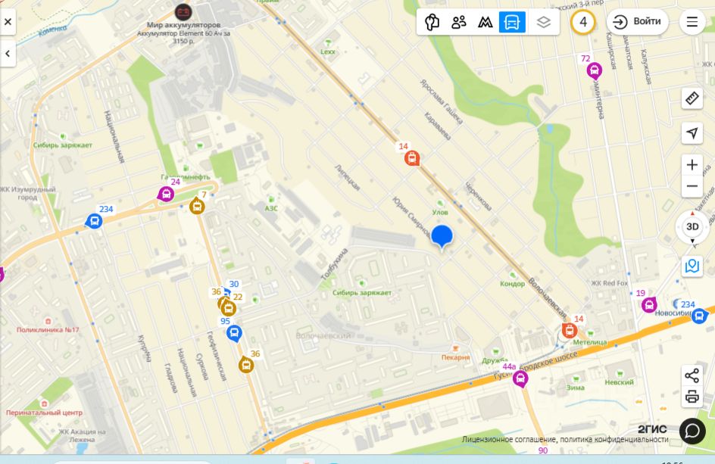
Task: Click Сибирь заряжает label near Толбухина
Action: 361,293
